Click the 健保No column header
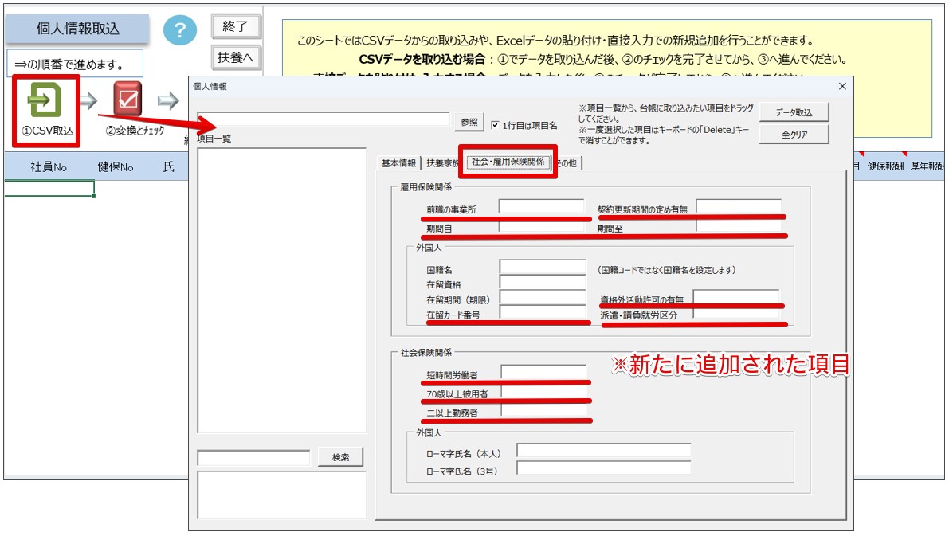949x536 pixels. pos(115,167)
